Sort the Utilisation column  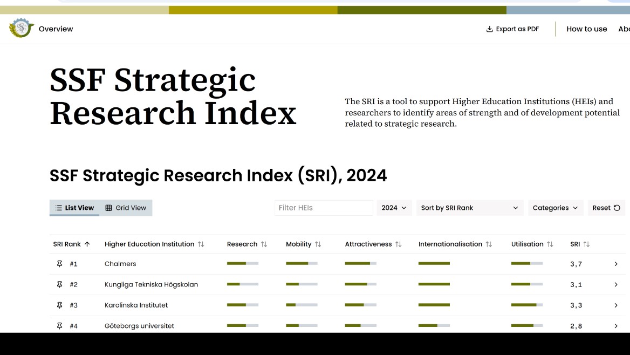[550, 244]
